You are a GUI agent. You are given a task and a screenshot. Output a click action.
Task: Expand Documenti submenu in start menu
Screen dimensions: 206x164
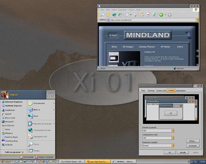point(41,103)
